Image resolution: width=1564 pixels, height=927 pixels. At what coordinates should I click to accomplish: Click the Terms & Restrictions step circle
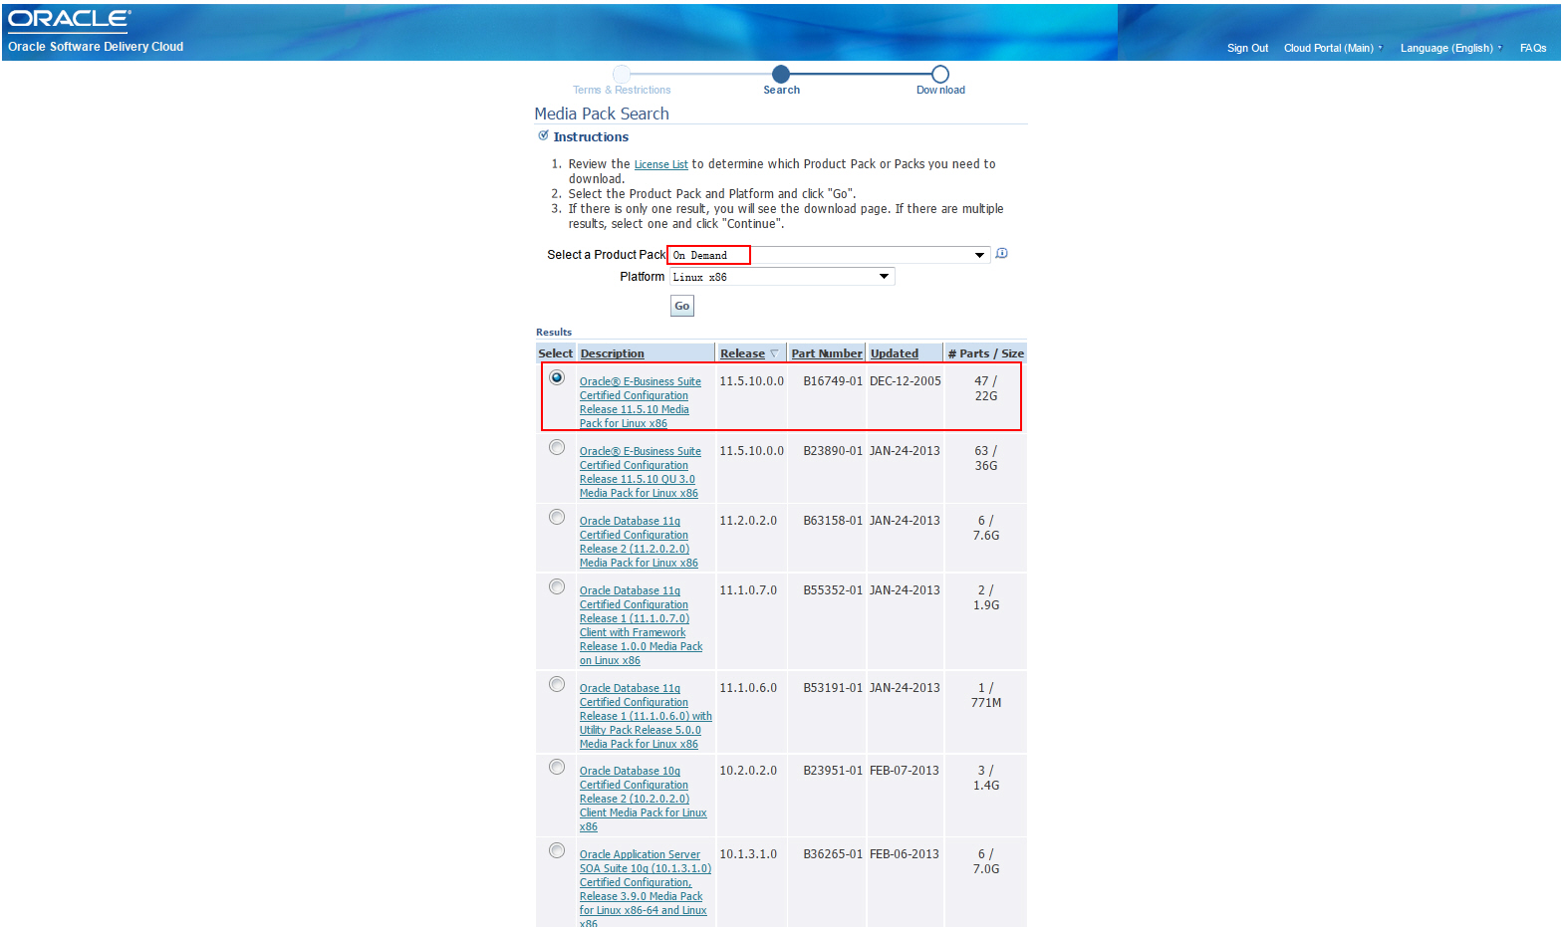click(622, 74)
